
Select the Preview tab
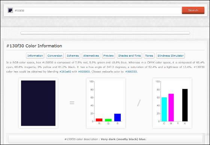(108, 56)
